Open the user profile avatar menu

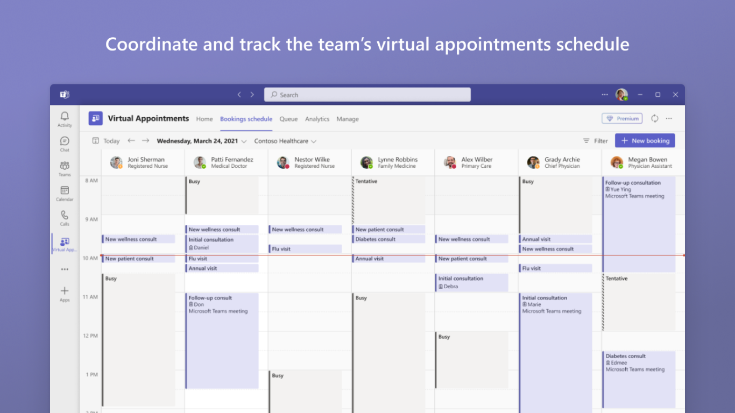[x=621, y=95]
